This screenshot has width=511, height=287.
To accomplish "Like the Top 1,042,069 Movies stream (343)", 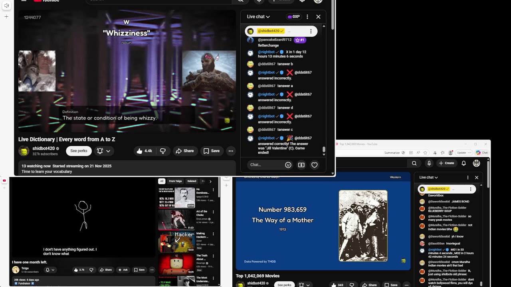I will (x=337, y=285).
